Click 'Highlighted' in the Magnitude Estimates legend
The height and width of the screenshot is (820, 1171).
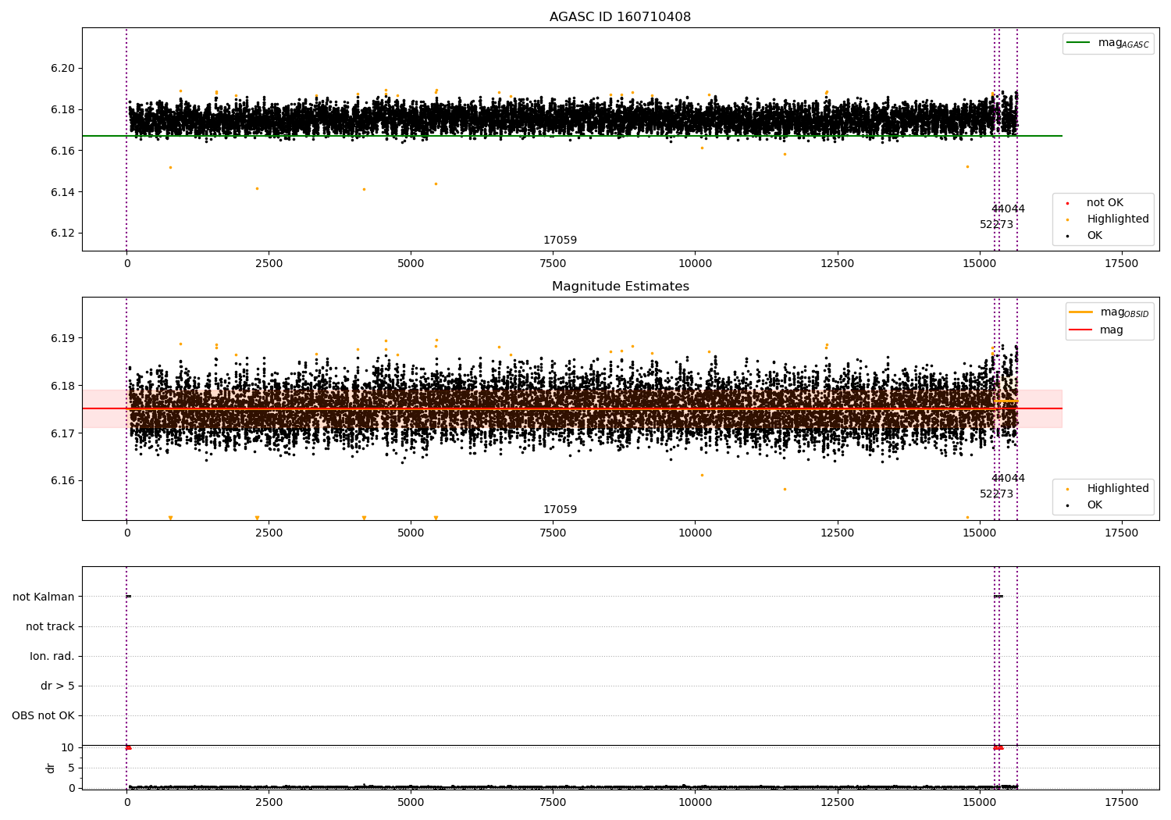pyautogui.click(x=1118, y=489)
